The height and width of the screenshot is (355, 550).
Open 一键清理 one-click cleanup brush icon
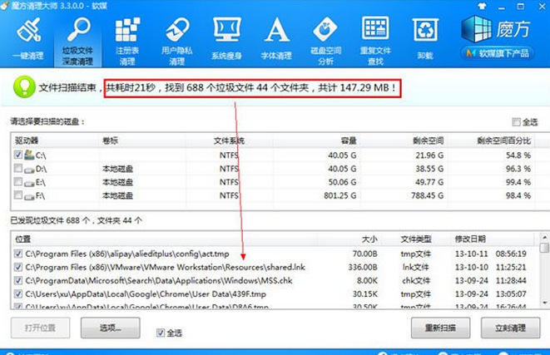pyautogui.click(x=28, y=31)
